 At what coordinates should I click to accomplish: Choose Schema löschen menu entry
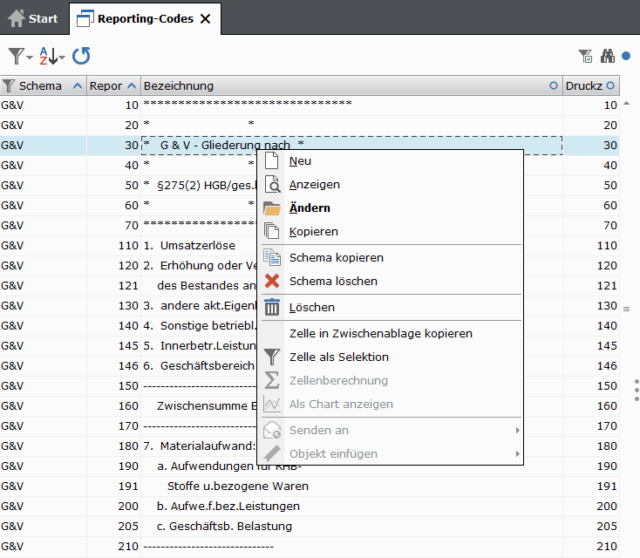[x=391, y=282]
